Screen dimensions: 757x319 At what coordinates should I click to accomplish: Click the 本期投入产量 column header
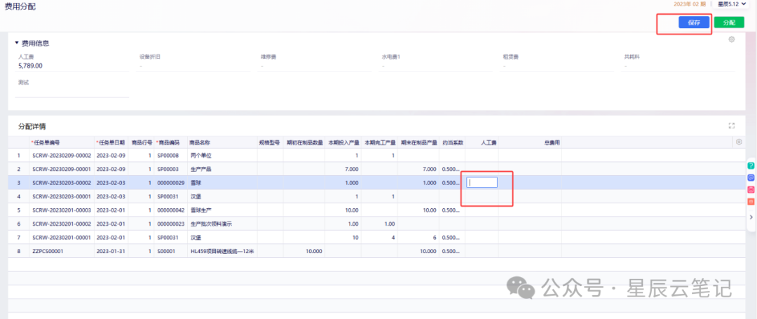[x=343, y=143]
